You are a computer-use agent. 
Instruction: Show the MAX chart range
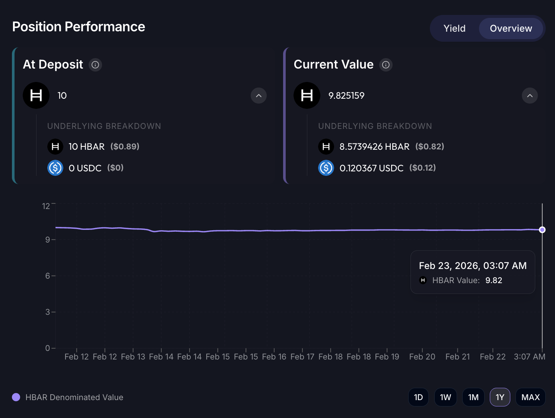coord(530,397)
